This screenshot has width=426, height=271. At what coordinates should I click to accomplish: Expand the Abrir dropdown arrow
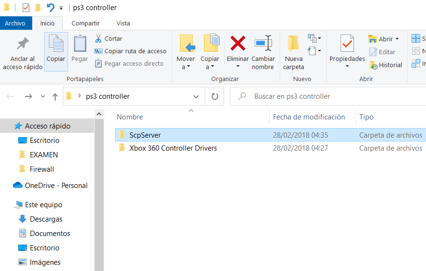pos(397,39)
